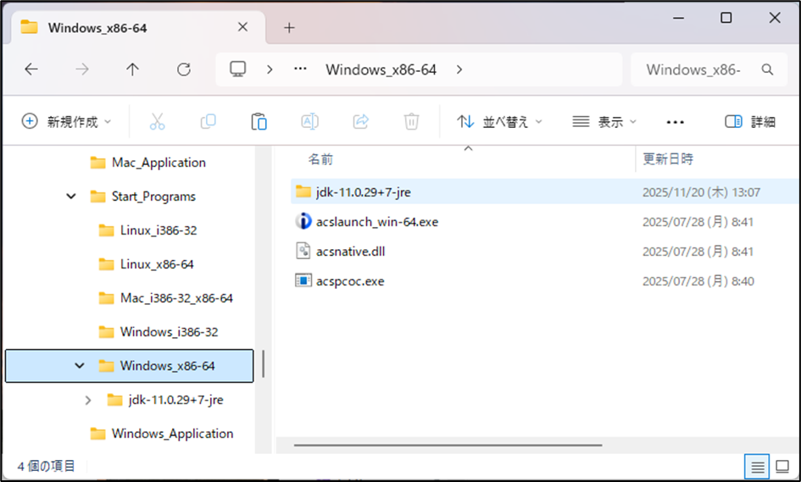Open the 並べ替え sort dropdown

(499, 122)
